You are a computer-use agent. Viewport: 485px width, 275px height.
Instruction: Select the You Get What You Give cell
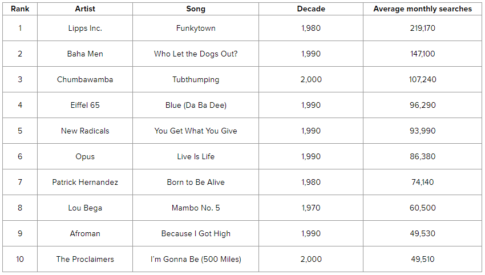pyautogui.click(x=196, y=131)
